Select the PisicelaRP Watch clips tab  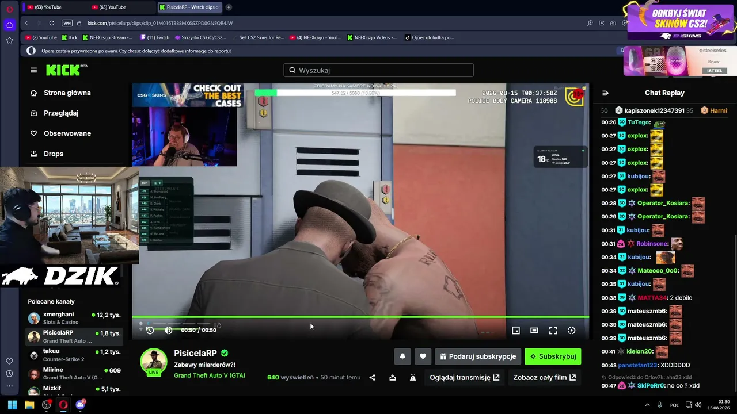pos(189,7)
